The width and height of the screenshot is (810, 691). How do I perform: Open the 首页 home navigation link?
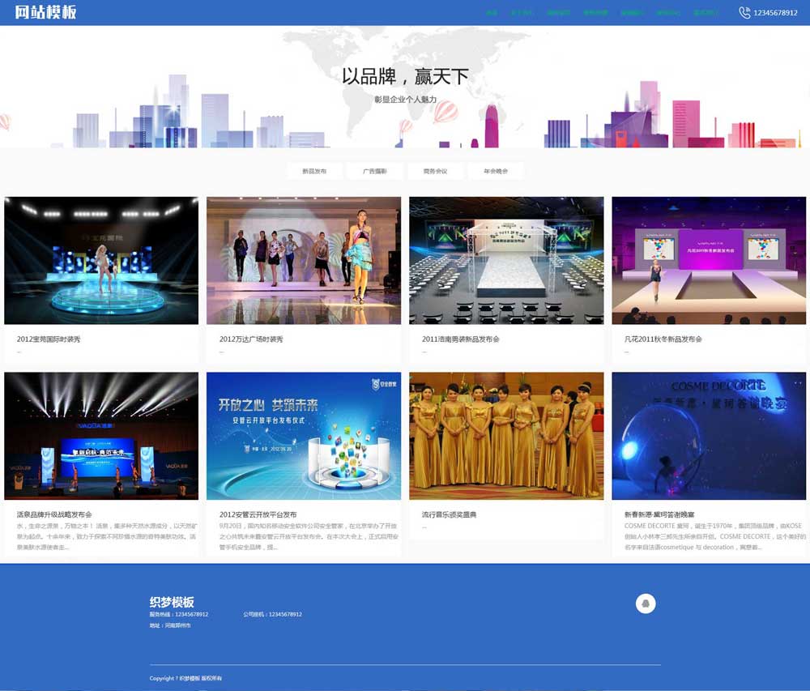tap(492, 13)
